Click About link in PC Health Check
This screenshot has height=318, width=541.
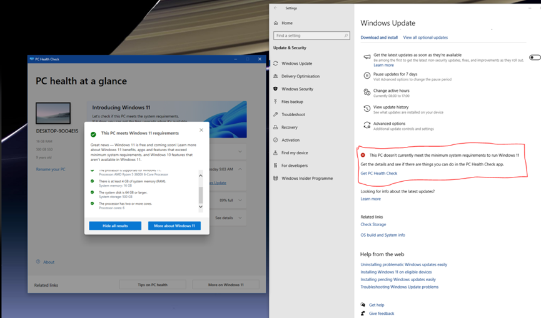[x=49, y=262]
